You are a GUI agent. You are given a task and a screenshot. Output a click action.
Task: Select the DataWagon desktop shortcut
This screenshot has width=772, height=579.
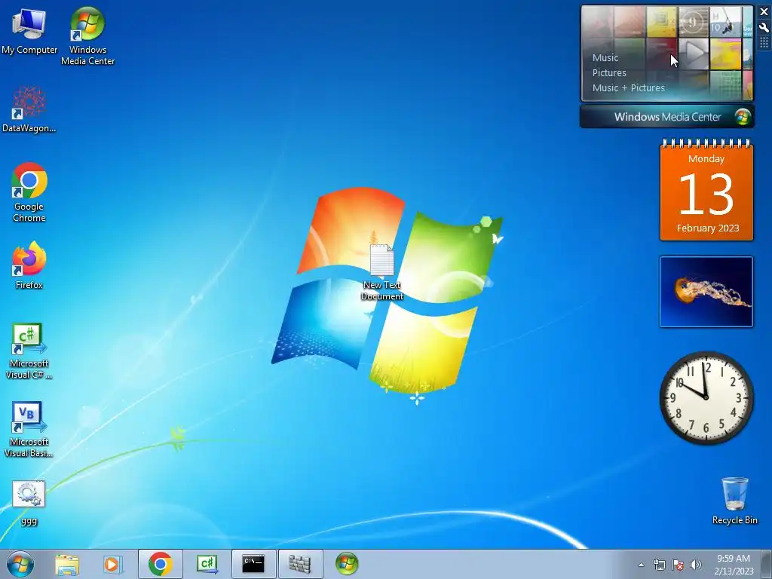point(29,109)
